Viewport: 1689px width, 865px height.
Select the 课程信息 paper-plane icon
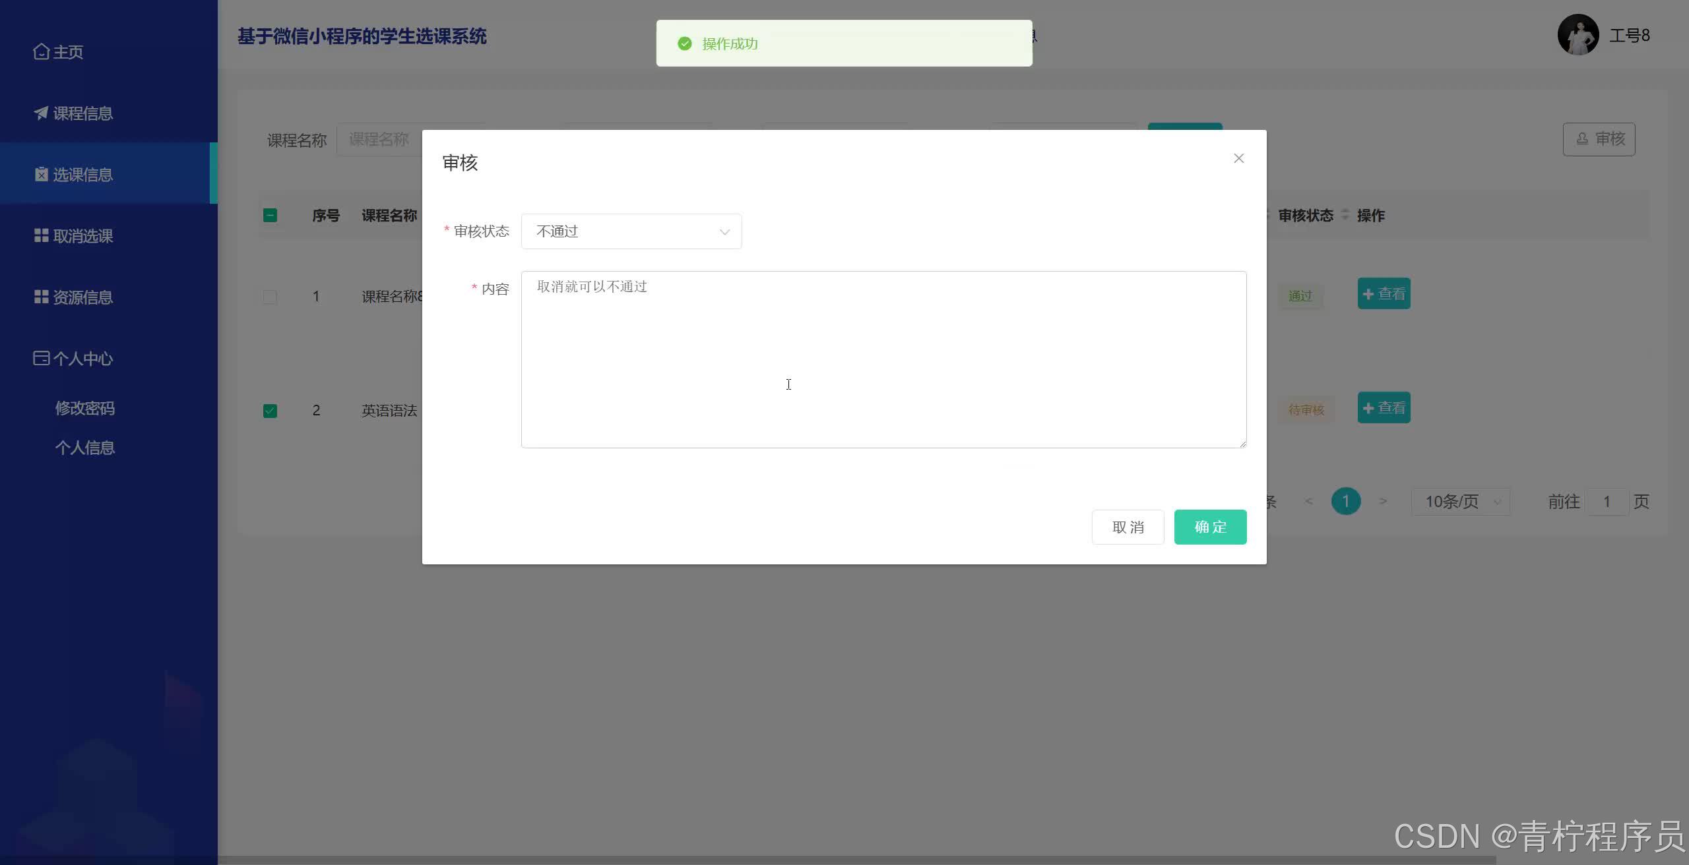coord(41,112)
